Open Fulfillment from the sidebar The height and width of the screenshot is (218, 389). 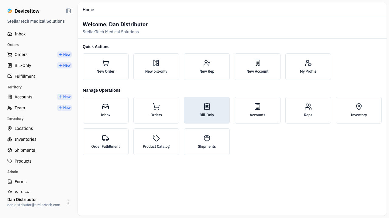point(24,76)
